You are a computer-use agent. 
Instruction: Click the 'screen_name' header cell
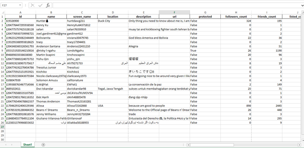82,17
